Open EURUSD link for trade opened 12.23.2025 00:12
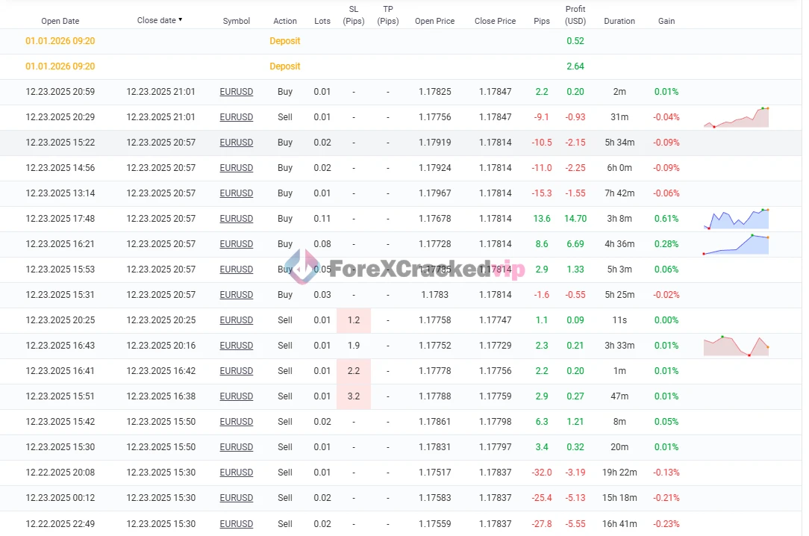 236,498
